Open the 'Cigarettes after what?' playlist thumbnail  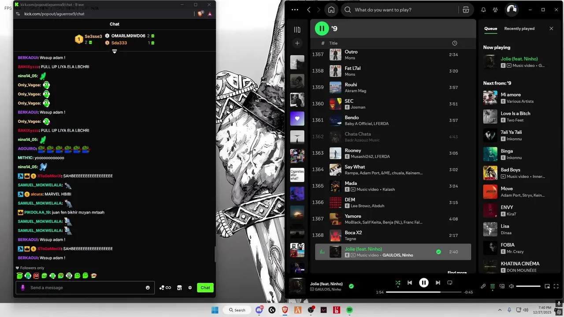click(297, 175)
